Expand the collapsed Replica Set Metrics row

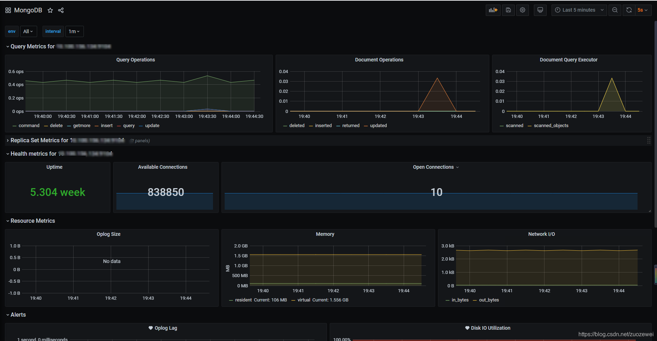39,140
